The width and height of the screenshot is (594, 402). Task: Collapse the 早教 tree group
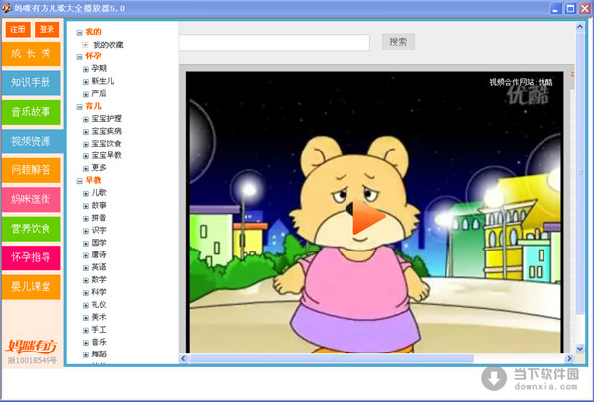[79, 181]
